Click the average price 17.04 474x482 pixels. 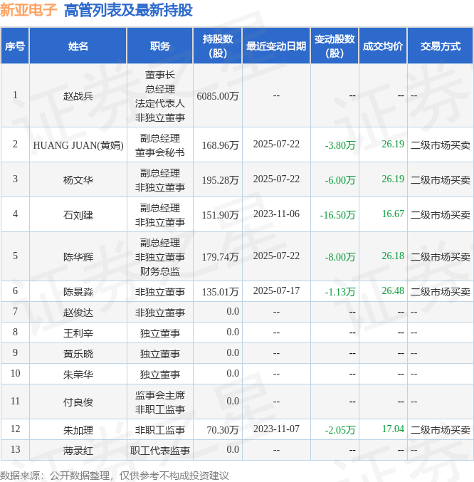393,429
